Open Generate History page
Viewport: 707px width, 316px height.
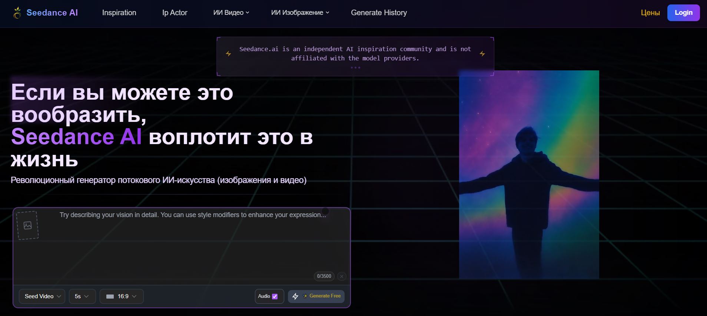[x=379, y=13]
